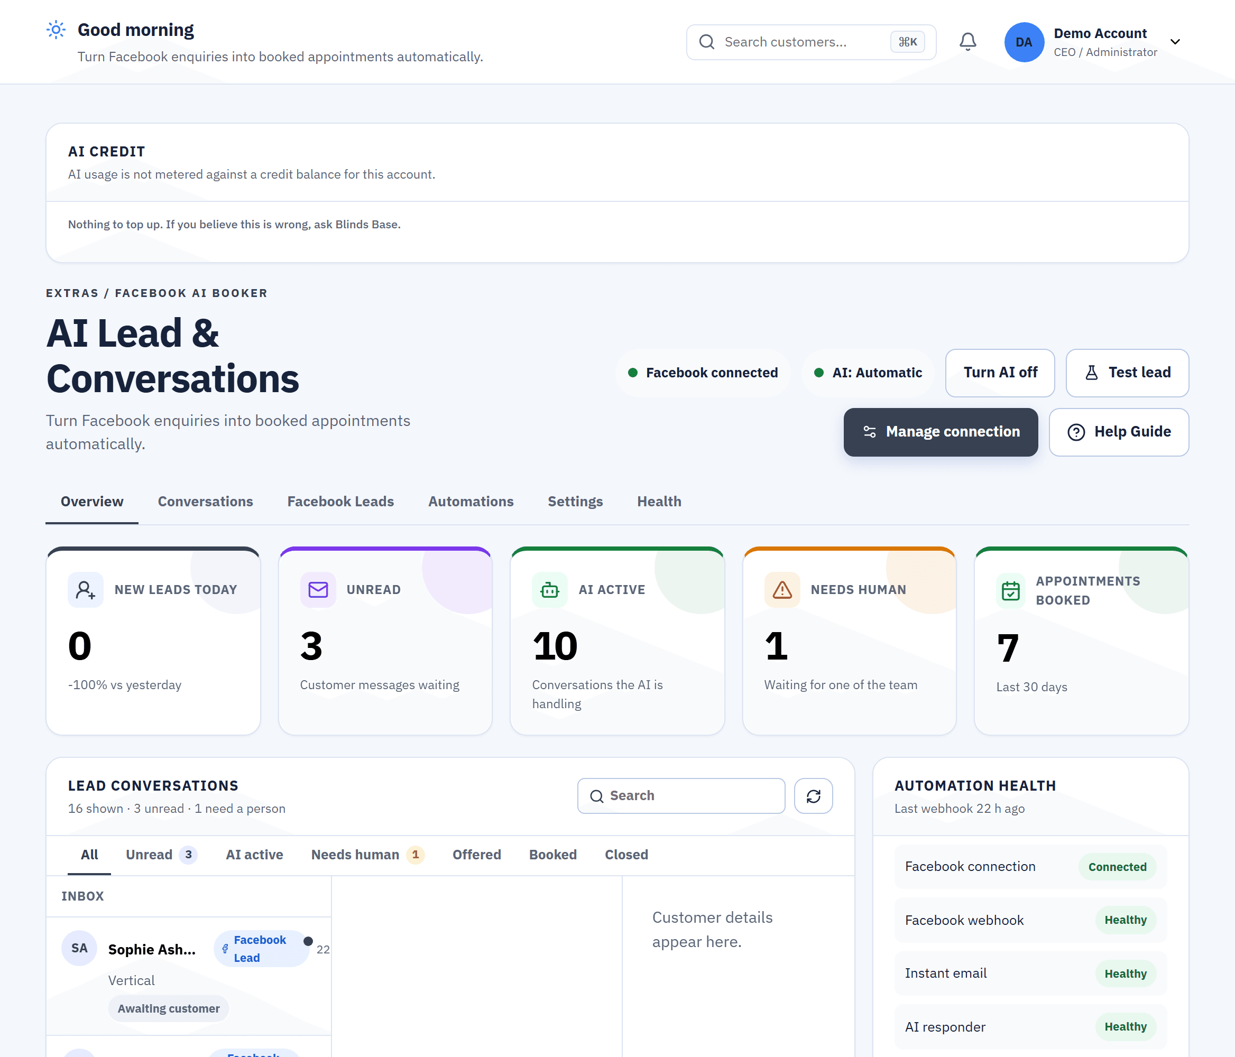
Task: Click the Lead Conversations search box
Action: 681,796
